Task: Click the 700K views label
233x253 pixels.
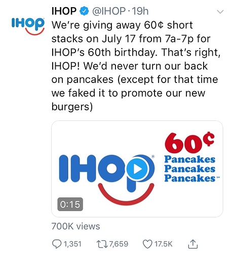Action: point(75,226)
